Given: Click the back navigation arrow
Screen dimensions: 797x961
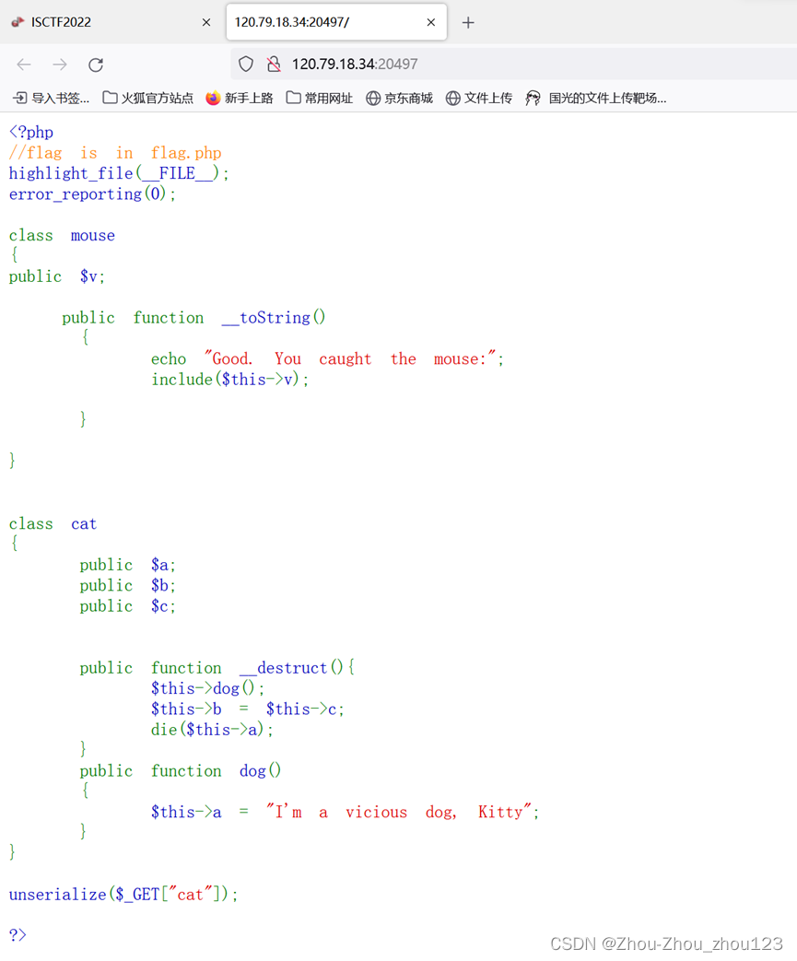Looking at the screenshot, I should 23,64.
